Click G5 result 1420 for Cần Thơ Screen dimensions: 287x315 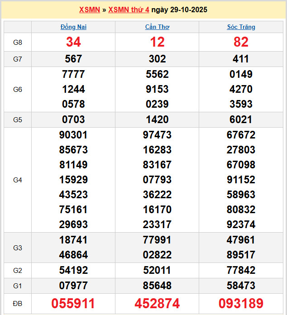pyautogui.click(x=157, y=119)
